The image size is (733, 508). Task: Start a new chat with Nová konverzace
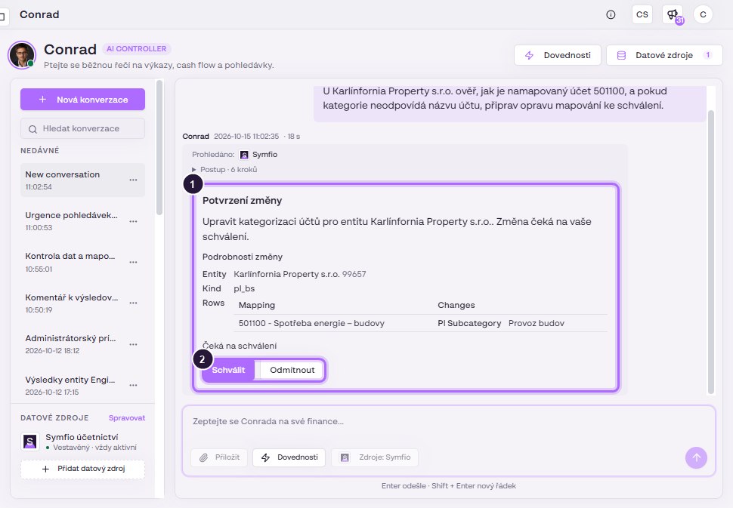[82, 100]
